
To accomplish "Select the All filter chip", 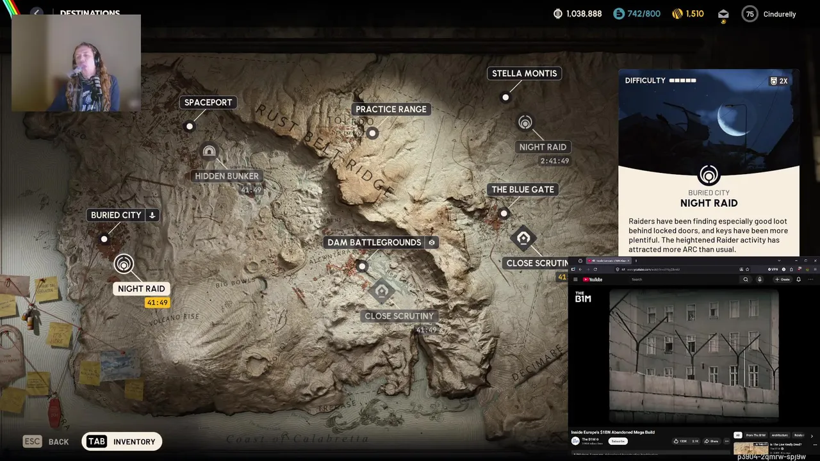I will point(737,435).
